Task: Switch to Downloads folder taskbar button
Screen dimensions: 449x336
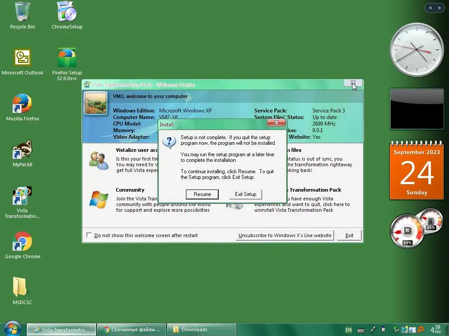Action: (202, 330)
